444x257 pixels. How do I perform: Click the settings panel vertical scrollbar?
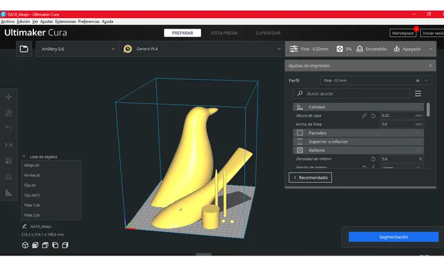(x=428, y=110)
